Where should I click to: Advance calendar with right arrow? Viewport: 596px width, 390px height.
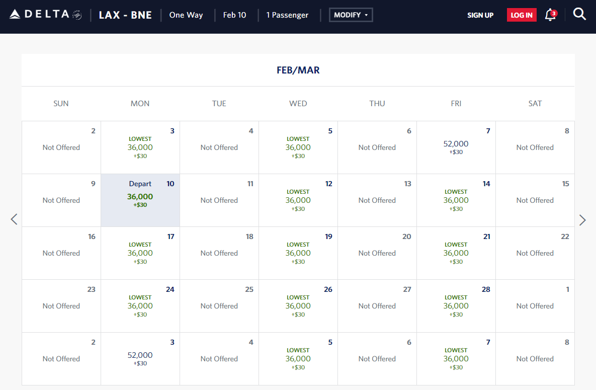tap(582, 220)
